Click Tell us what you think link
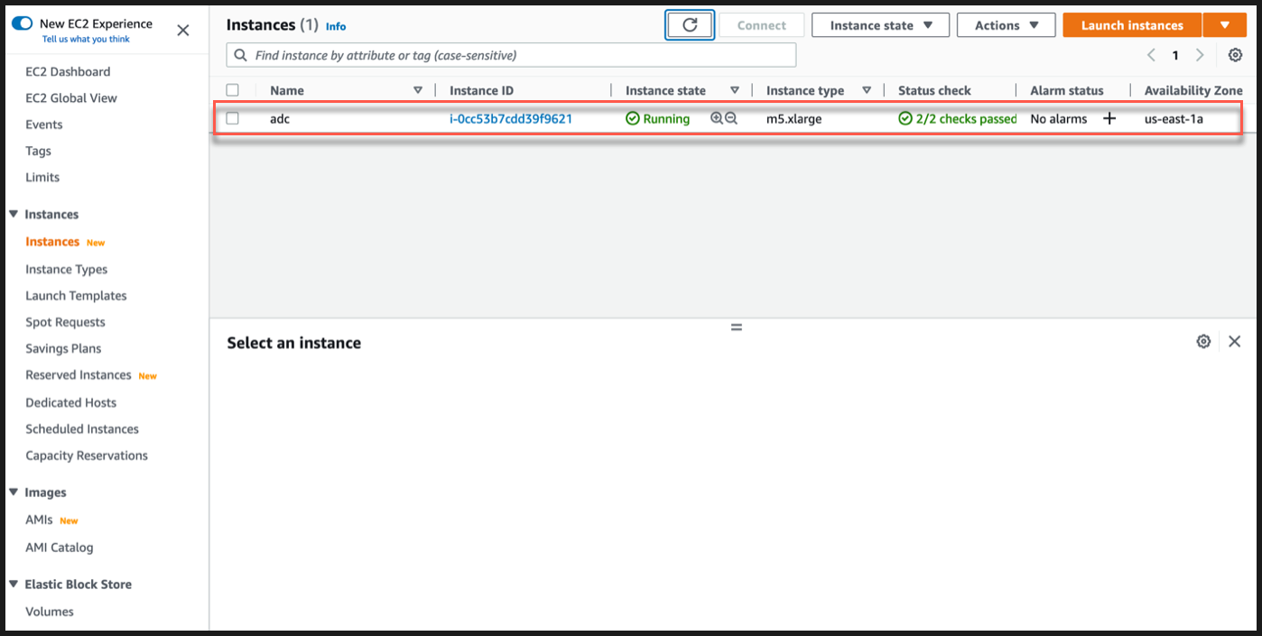The height and width of the screenshot is (636, 1262). click(x=86, y=40)
